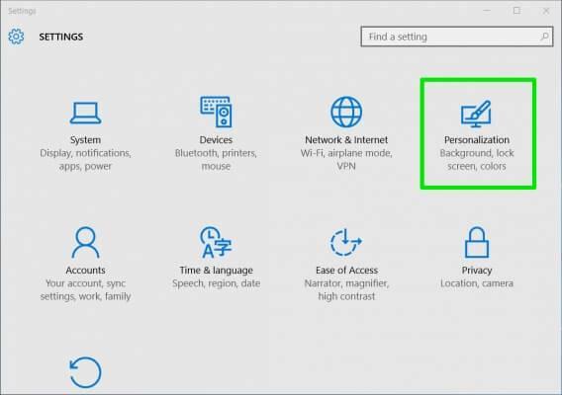This screenshot has height=395, width=562.
Task: Click 'Background, lock screen, colors' description
Action: pos(477,160)
